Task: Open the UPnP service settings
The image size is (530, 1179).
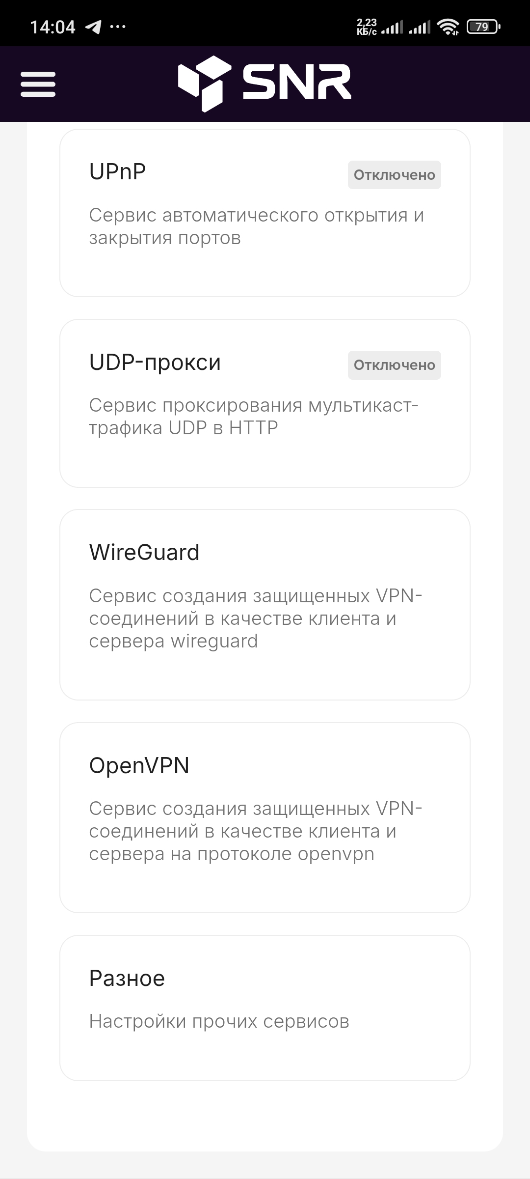Action: click(x=118, y=172)
